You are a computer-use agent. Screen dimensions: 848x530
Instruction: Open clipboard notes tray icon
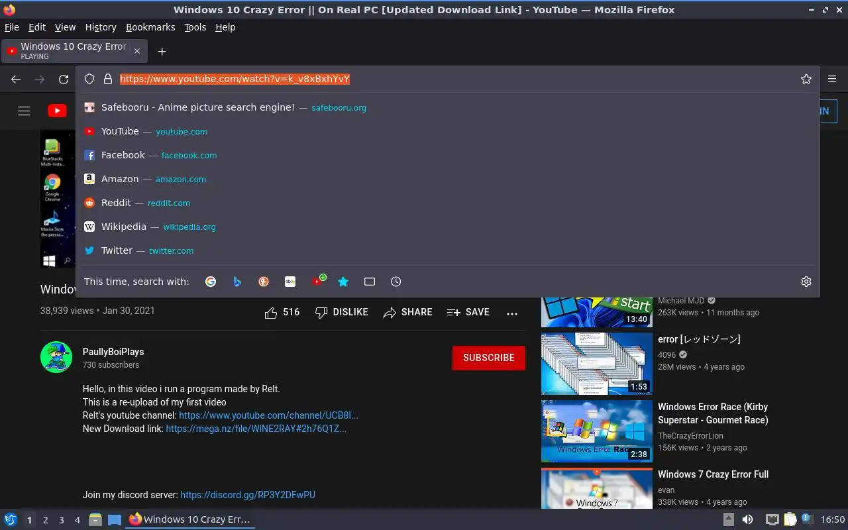(x=790, y=519)
